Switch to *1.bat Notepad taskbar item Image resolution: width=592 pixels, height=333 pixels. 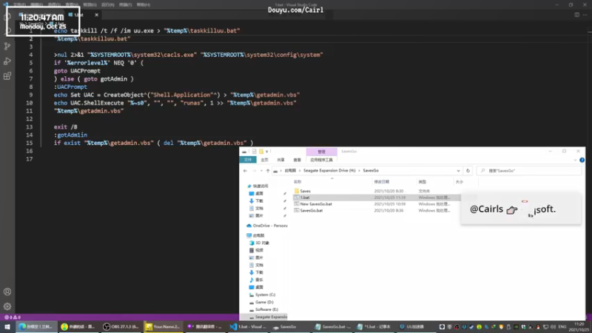374,326
